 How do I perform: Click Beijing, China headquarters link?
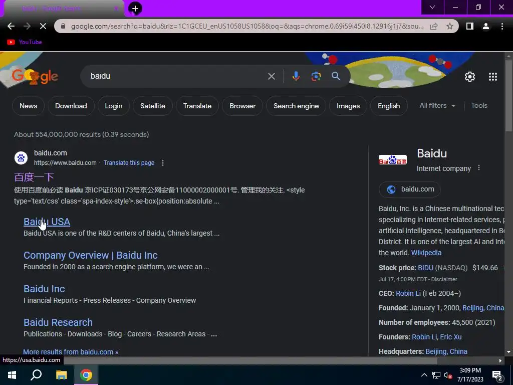pos(446,351)
